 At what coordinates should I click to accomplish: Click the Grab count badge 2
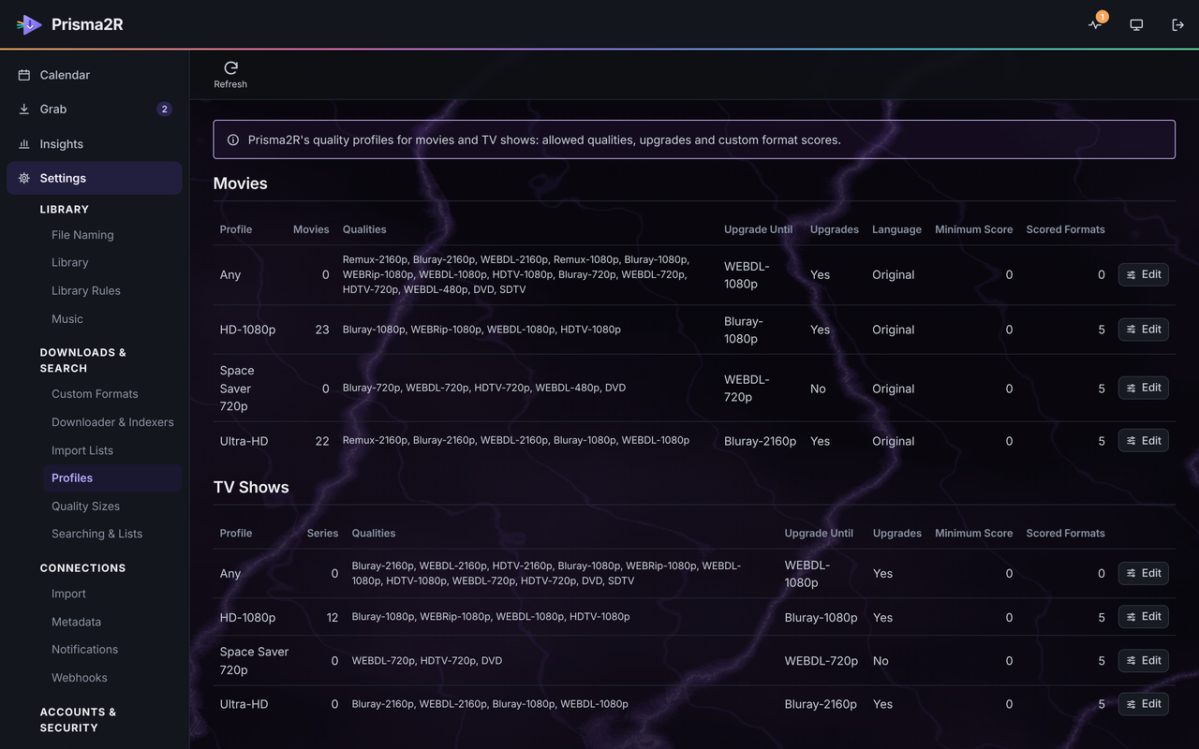[x=164, y=110]
